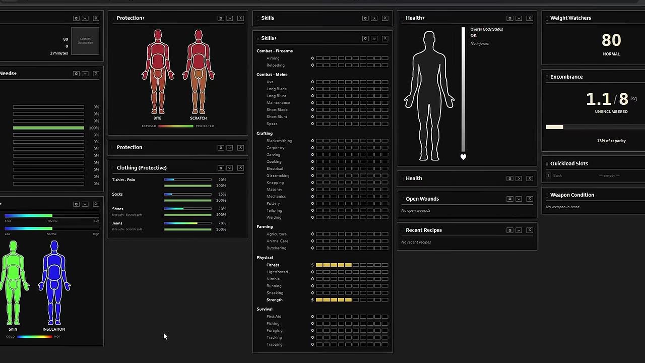Select the Shoes clothing entry
The height and width of the screenshot is (363, 645).
[169, 212]
